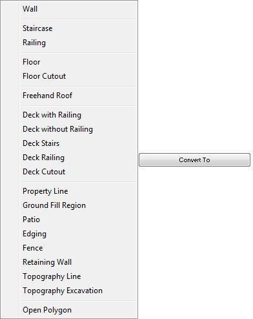Pick the Floor option
This screenshot has height=319, width=253.
[x=79, y=62]
